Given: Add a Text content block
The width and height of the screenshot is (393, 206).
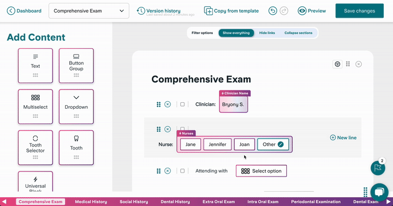Looking at the screenshot, I should [x=35, y=66].
